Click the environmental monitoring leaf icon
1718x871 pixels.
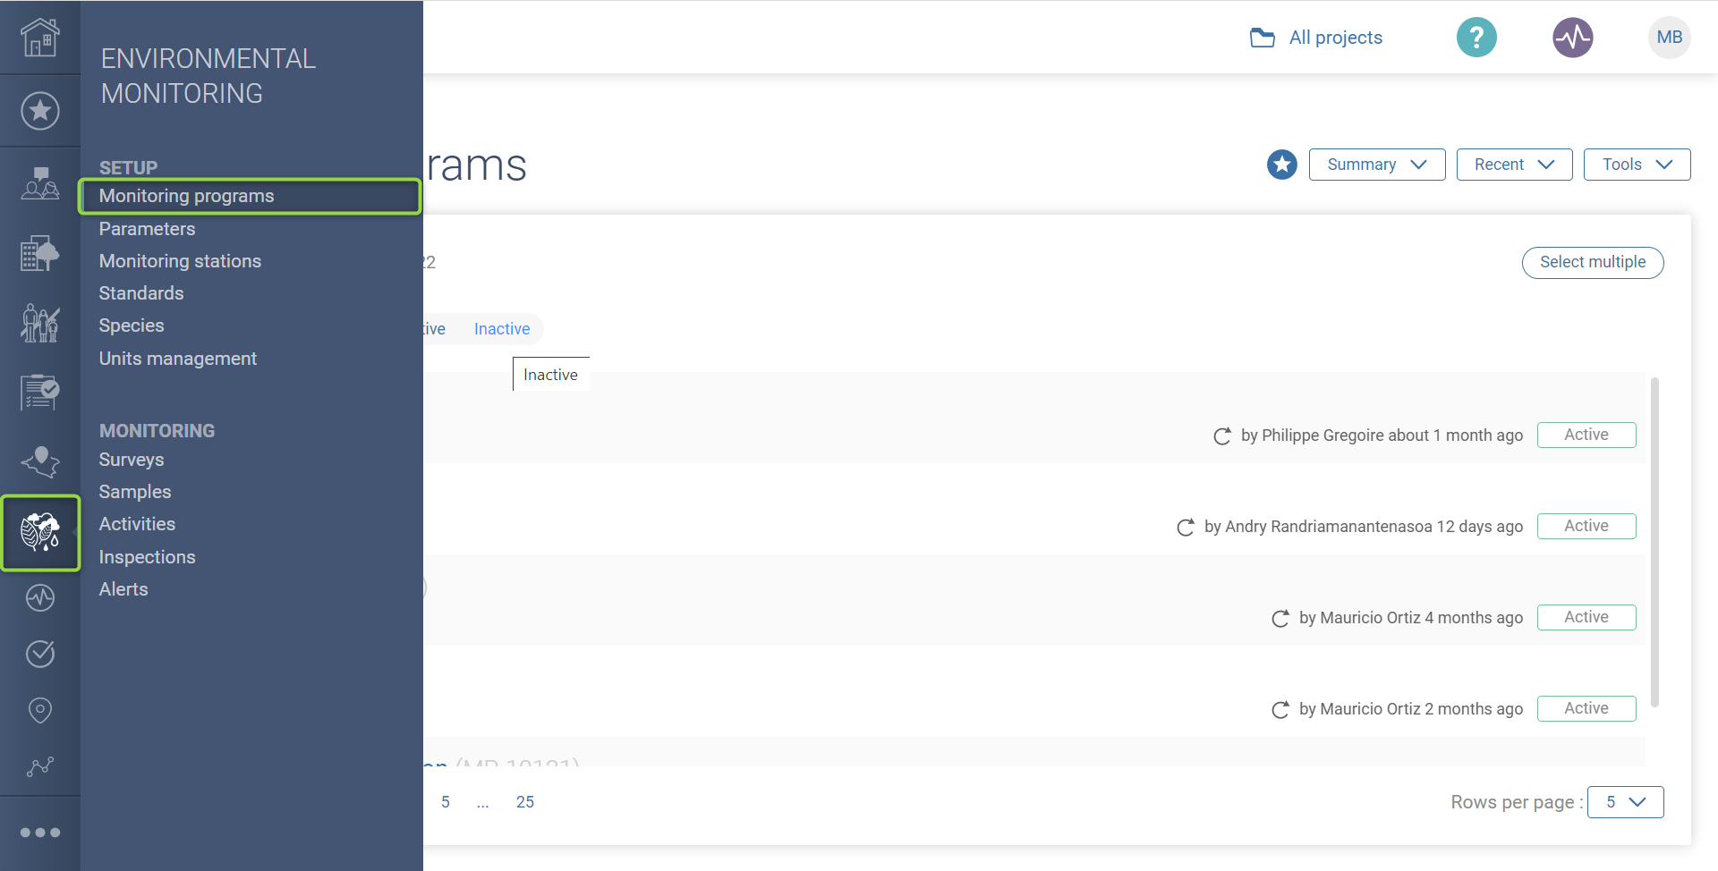pyautogui.click(x=40, y=532)
